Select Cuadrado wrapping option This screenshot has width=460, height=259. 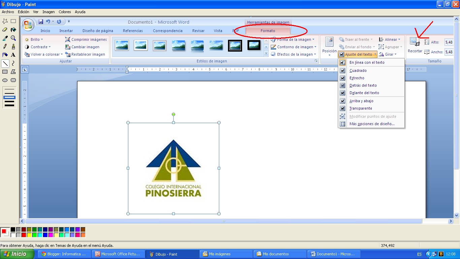[371, 70]
